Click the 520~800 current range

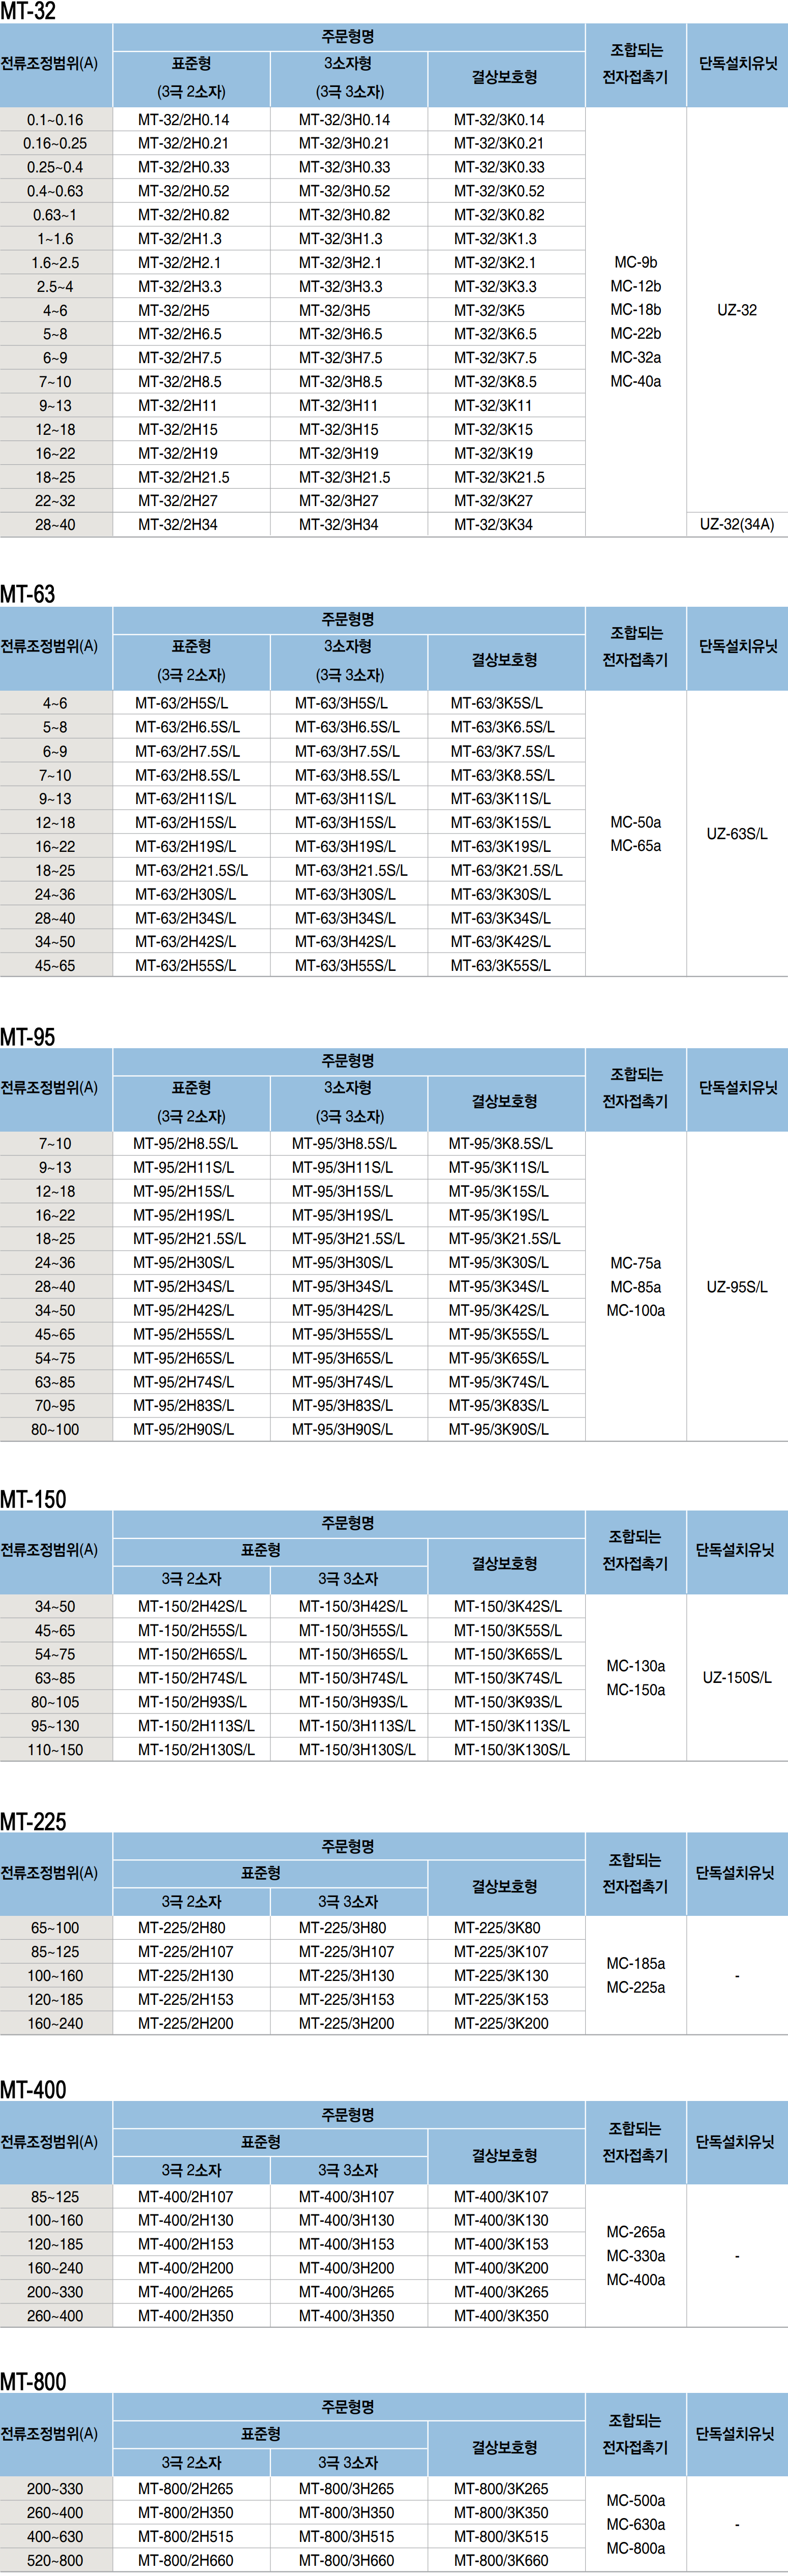pos(55,2562)
